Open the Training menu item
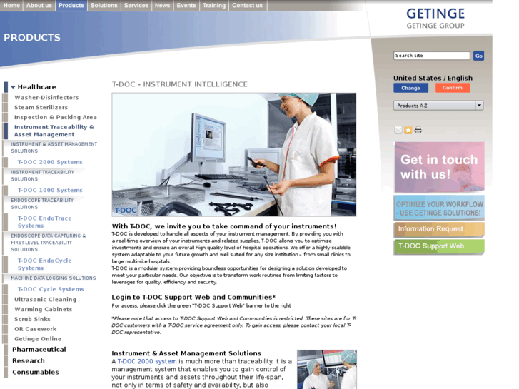Screen dimensions: 519x389 214,5
